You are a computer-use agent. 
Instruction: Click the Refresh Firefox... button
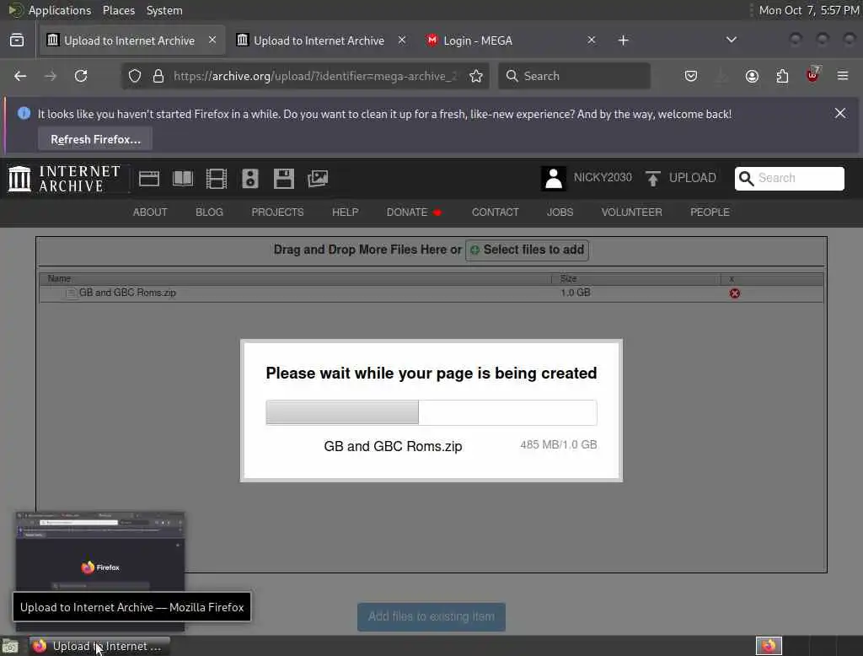pyautogui.click(x=95, y=139)
